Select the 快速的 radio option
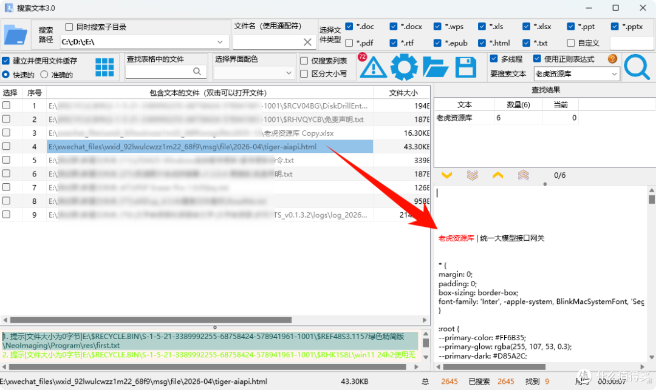 (6, 75)
